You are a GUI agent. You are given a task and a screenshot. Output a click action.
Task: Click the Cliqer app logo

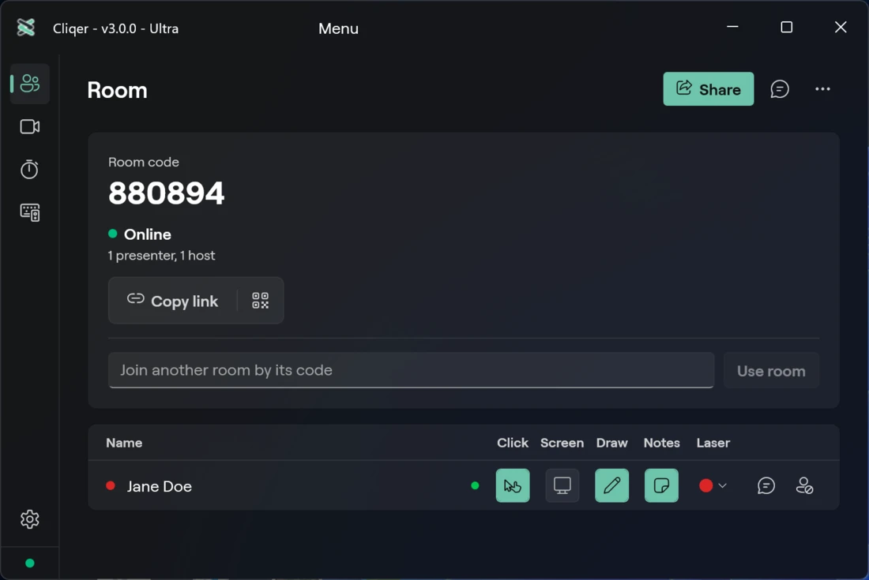[26, 27]
